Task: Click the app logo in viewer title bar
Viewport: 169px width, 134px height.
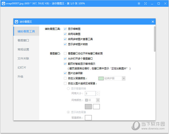Action: [3, 3]
